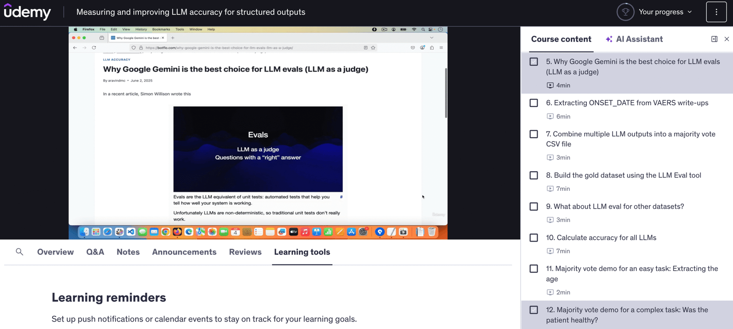Screen dimensions: 733x329
Task: Click video icon of lecture 9
Action: point(550,220)
